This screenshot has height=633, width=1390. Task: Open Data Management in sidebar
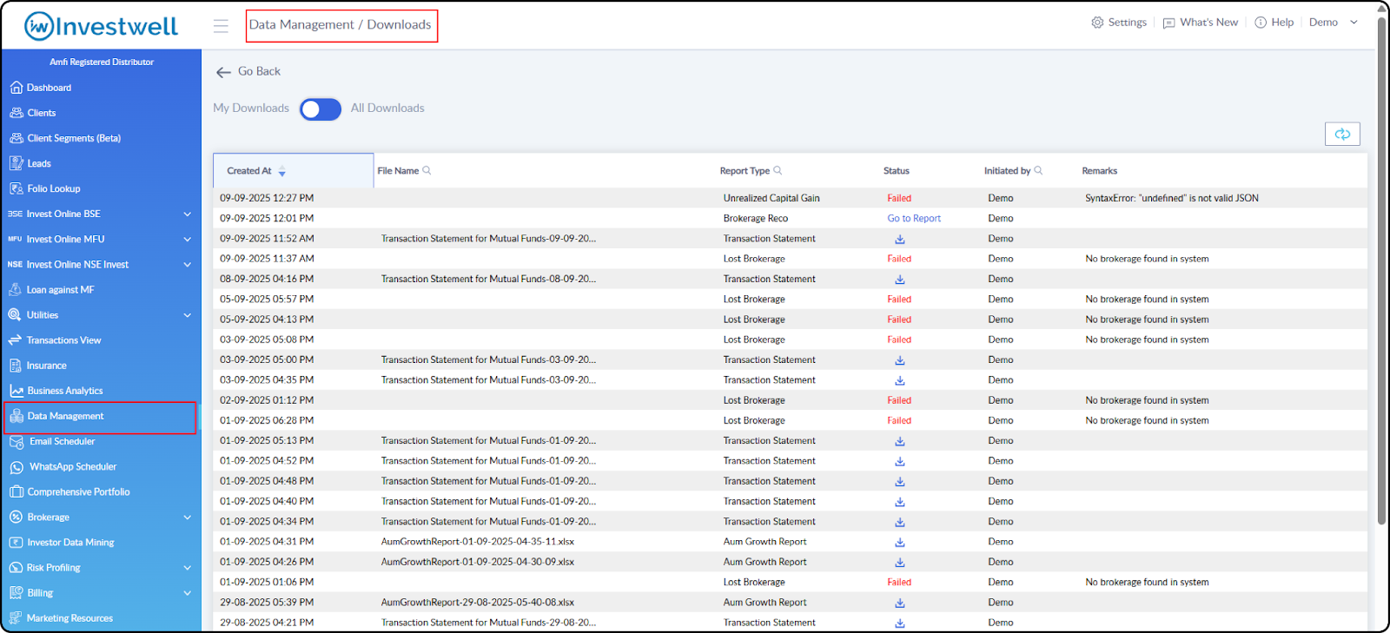100,417
